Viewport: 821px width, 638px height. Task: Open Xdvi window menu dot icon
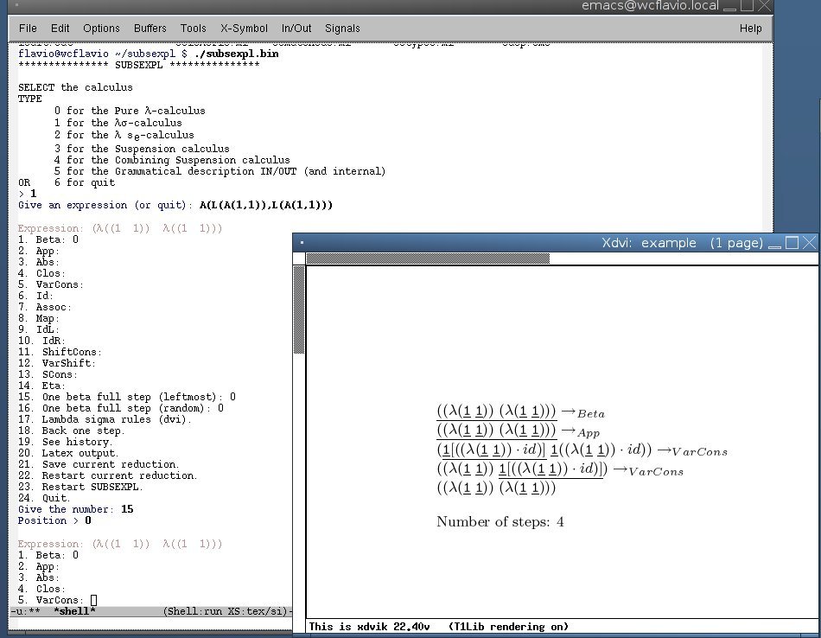click(x=300, y=243)
